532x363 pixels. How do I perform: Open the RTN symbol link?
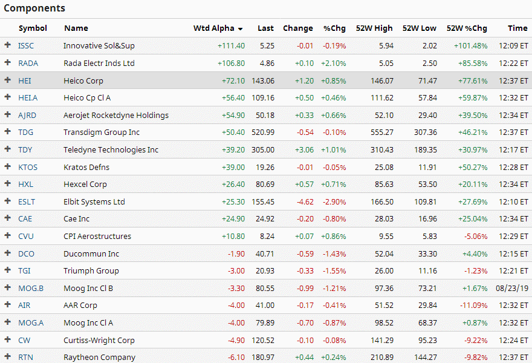pos(26,357)
